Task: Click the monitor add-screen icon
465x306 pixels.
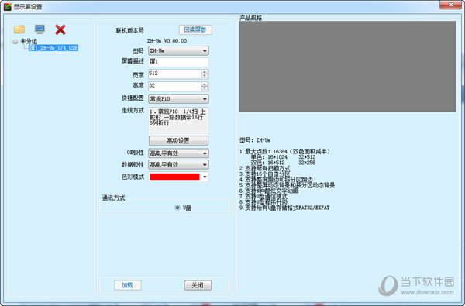Action: coord(40,29)
